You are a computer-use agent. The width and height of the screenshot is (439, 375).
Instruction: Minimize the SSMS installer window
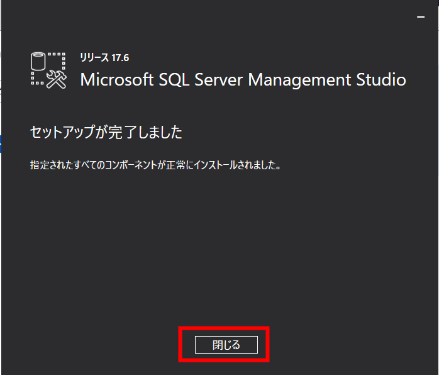click(421, 17)
